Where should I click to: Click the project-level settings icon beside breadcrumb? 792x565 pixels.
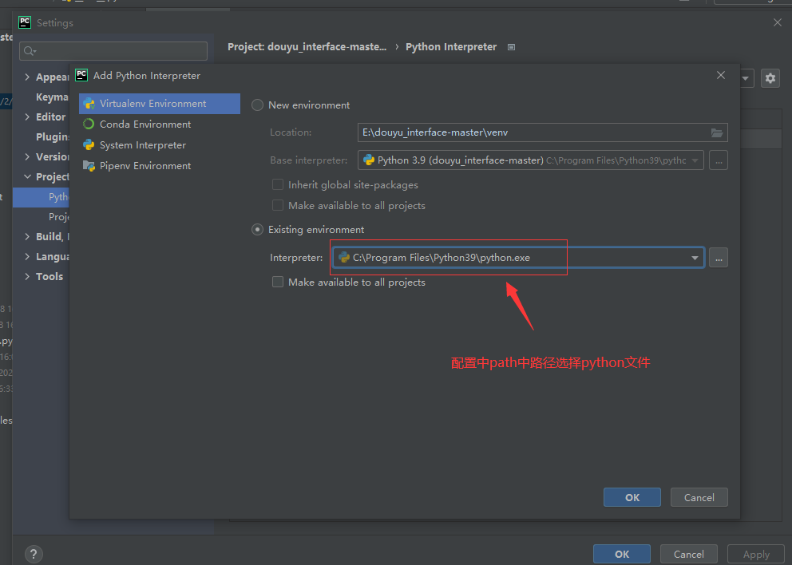(x=511, y=47)
